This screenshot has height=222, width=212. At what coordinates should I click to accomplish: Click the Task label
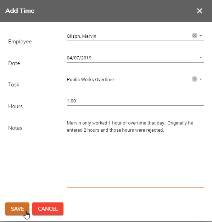[x=14, y=85]
